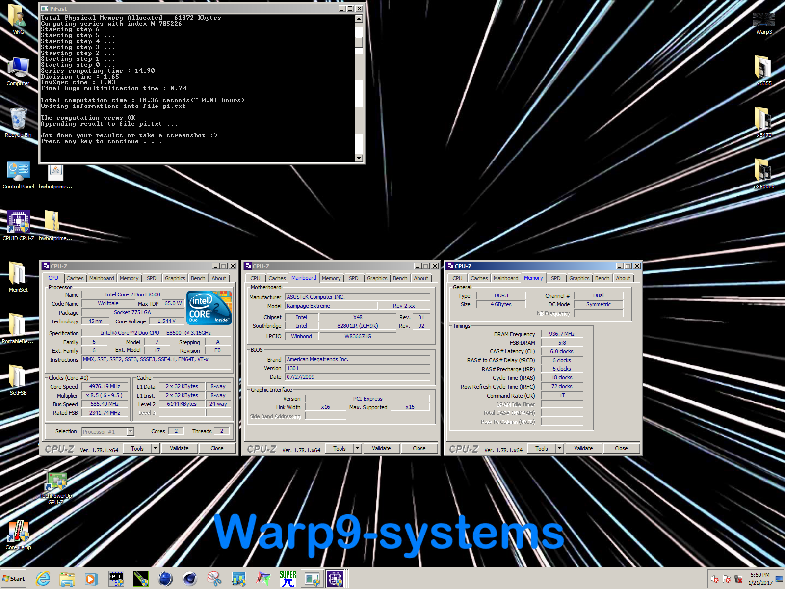The image size is (785, 589).
Task: Switch to Mainboard tab in left CPU-Z window
Action: click(102, 278)
